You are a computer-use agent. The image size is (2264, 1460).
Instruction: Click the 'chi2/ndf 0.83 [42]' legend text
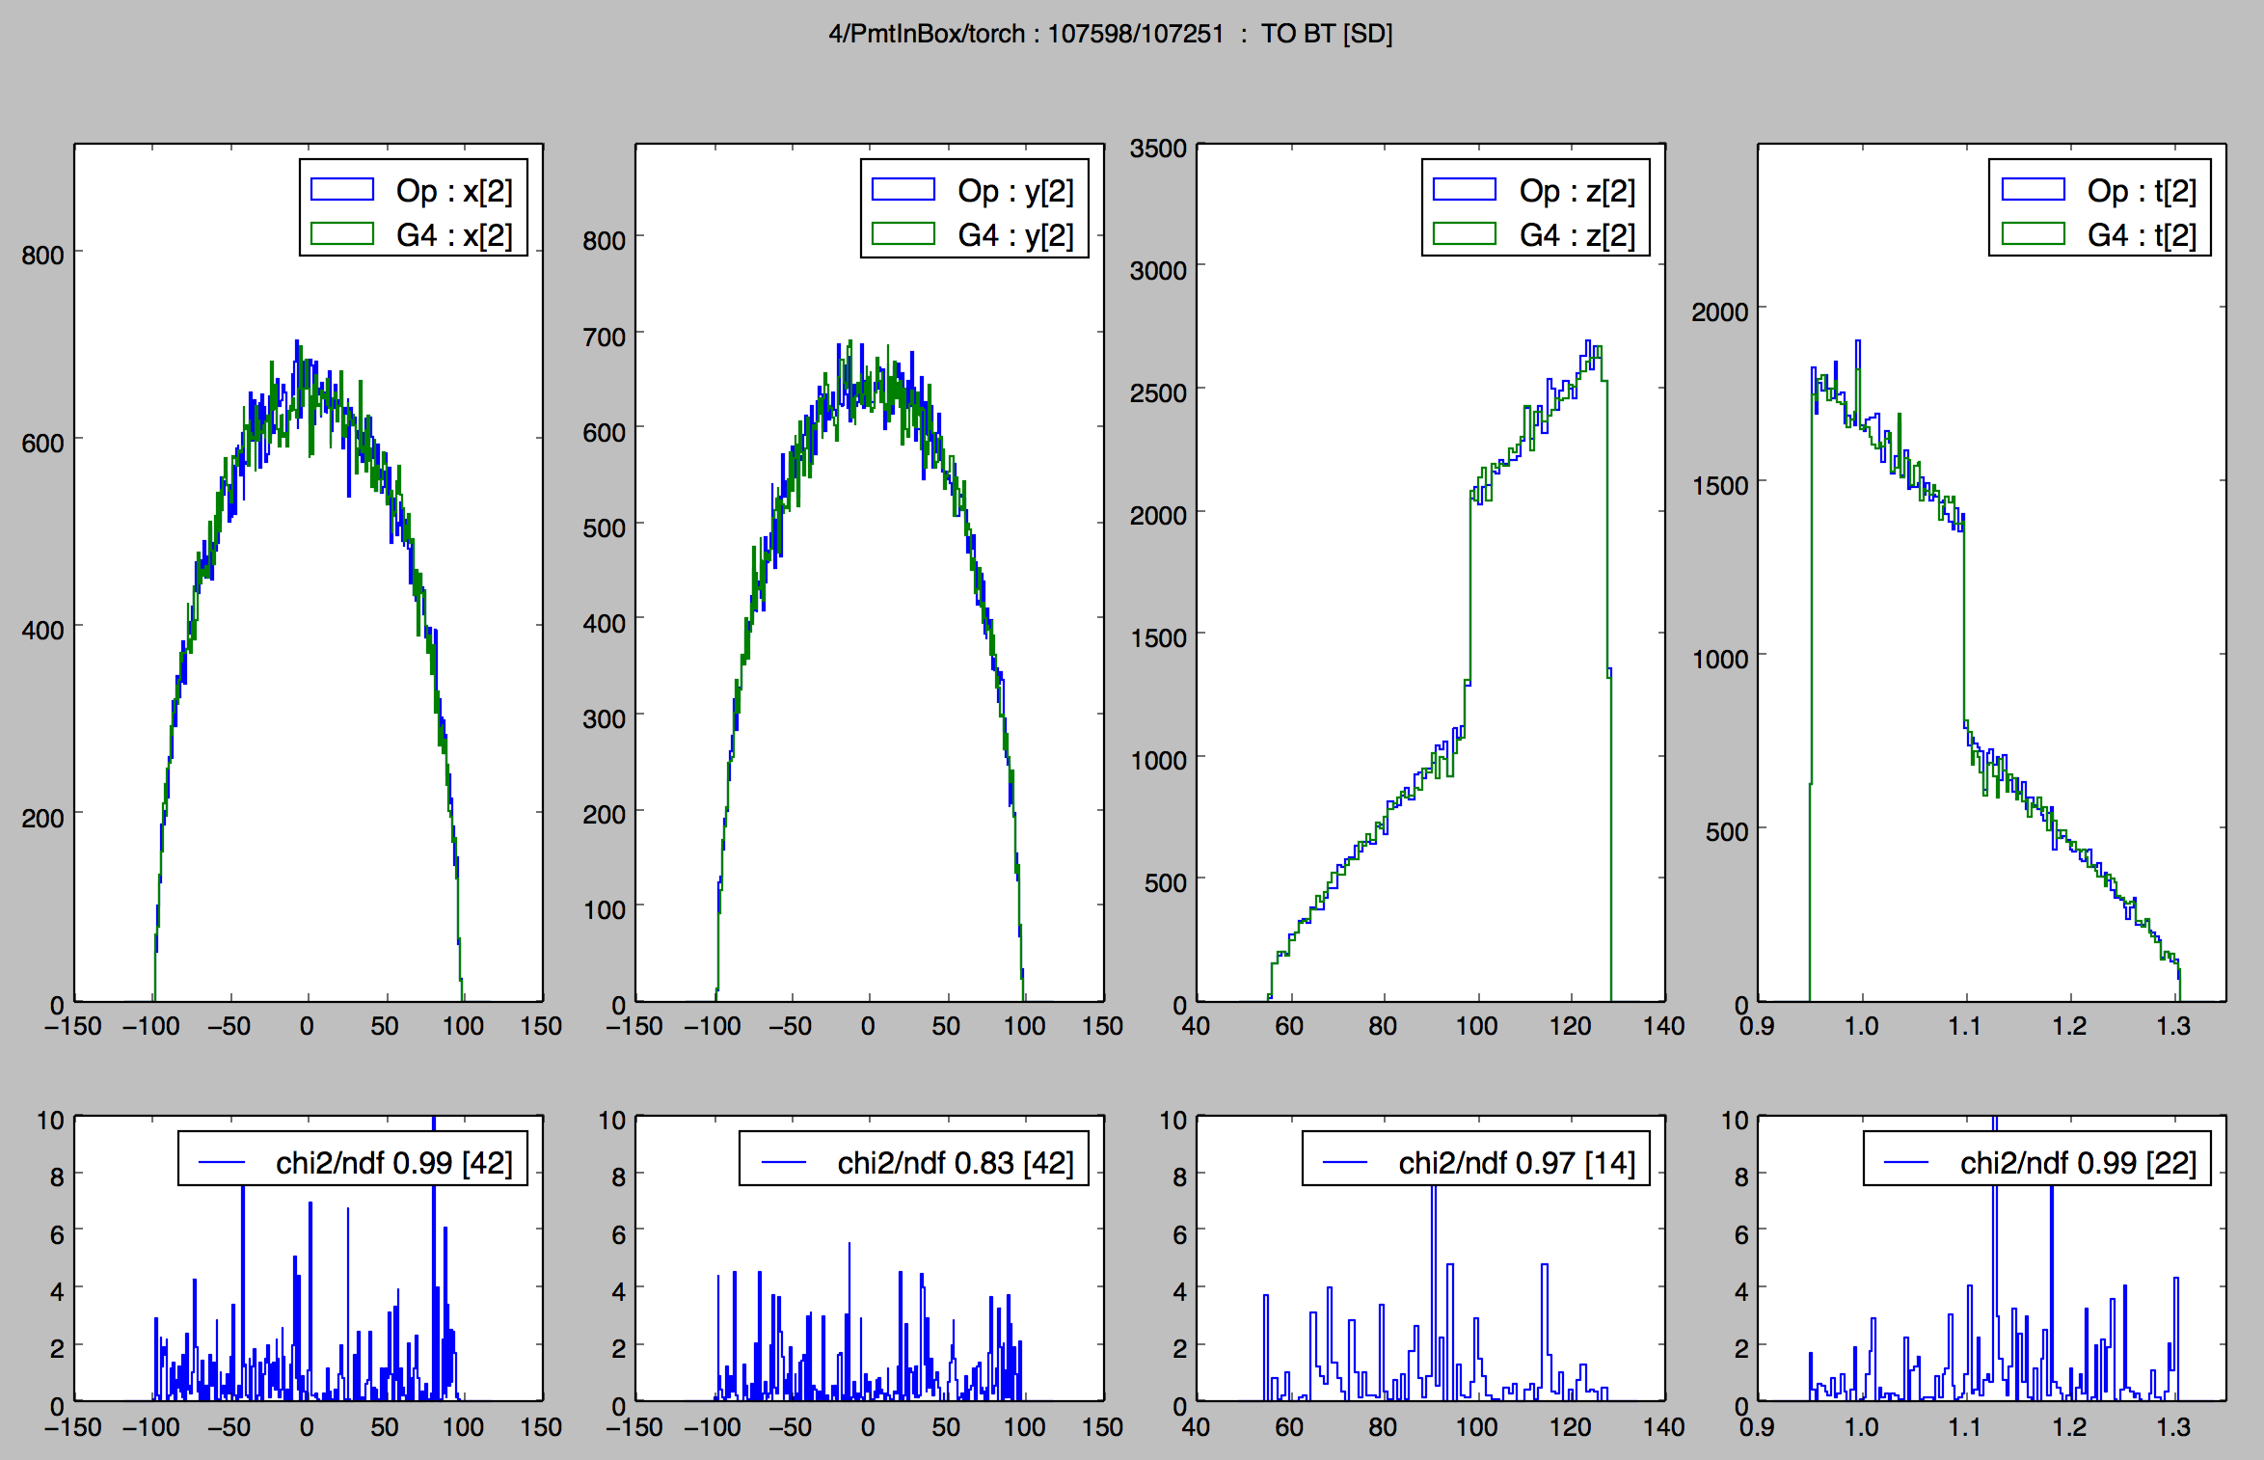956,1163
